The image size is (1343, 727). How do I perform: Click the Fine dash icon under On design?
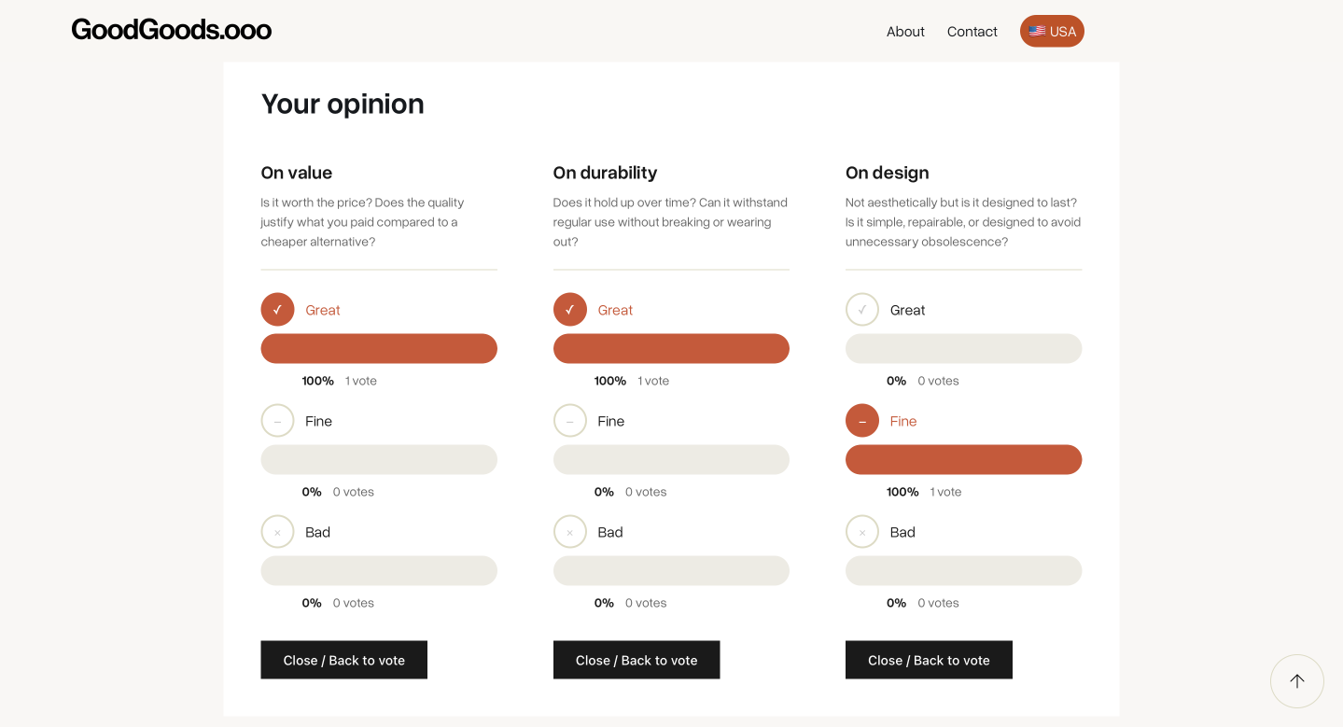pos(861,420)
